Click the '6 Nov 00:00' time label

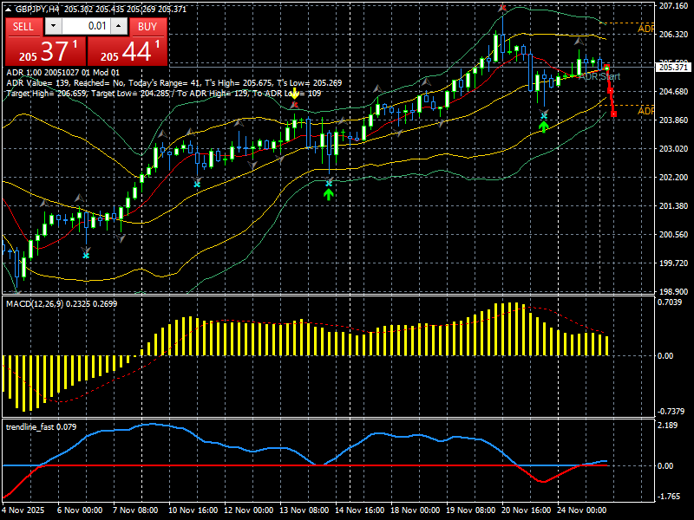pos(80,510)
